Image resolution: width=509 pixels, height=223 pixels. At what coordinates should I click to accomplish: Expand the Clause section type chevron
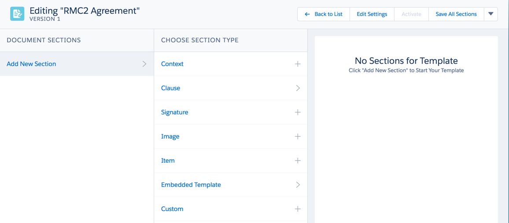(x=298, y=88)
